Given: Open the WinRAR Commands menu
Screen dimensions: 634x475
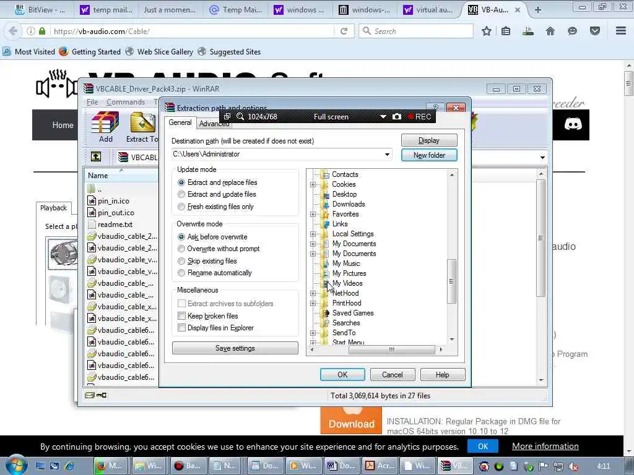Looking at the screenshot, I should [125, 102].
